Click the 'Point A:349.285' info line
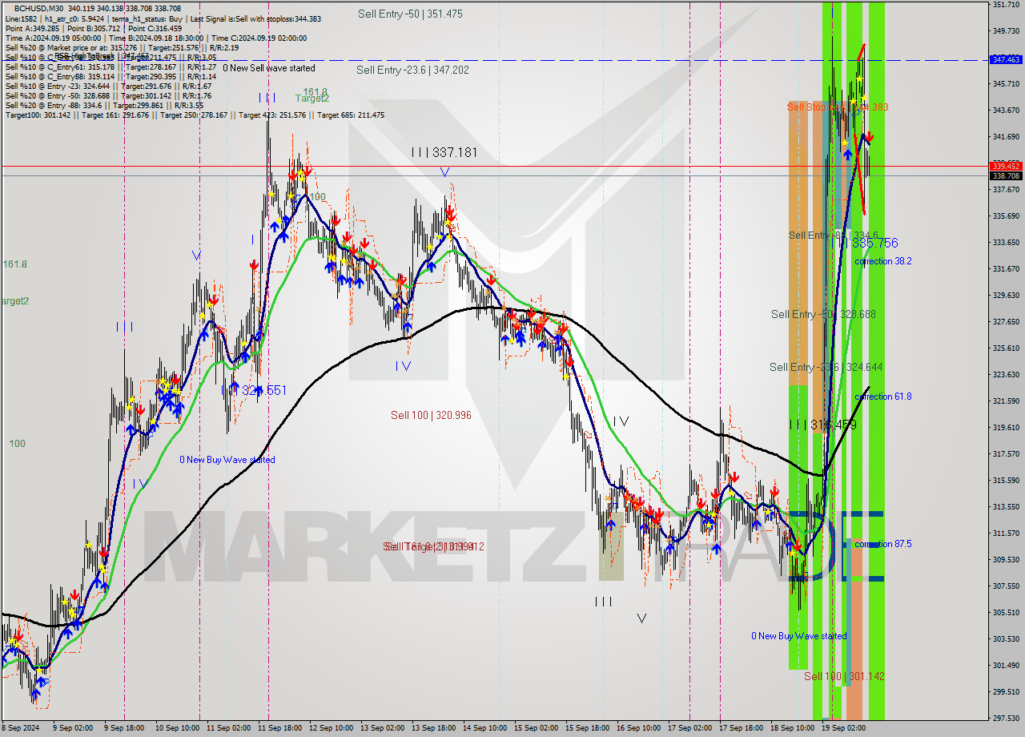Screen dimensions: 1025x737 [92, 28]
